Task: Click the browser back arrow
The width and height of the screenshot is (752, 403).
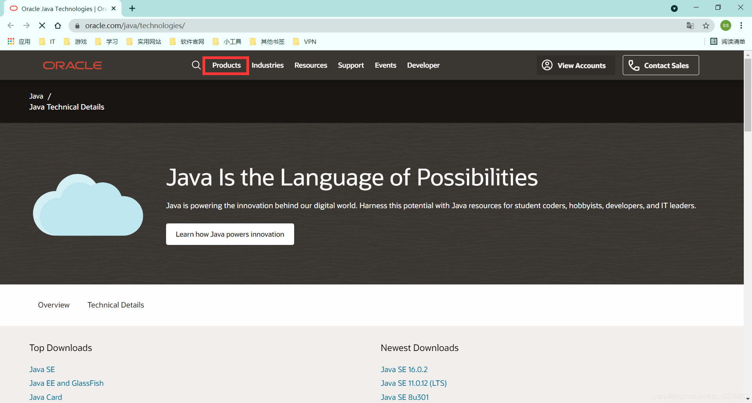Action: pyautogui.click(x=11, y=25)
